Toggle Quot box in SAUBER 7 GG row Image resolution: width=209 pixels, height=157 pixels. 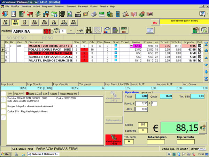(x=116, y=53)
